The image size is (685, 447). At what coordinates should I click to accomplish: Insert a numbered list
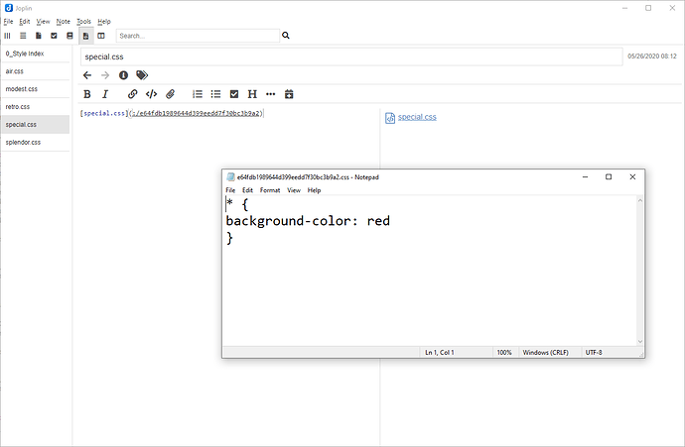(198, 94)
